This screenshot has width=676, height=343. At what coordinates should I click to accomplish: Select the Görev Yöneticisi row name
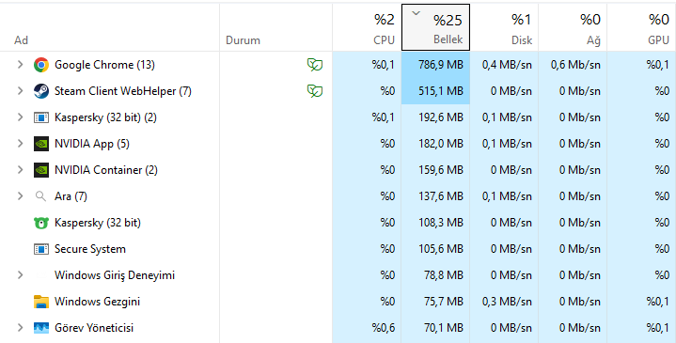click(x=94, y=328)
